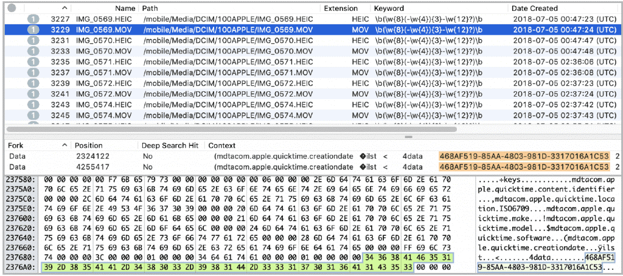This screenshot has width=623, height=276.
Task: Select the IMG_0570.MOV file row
Action: [100, 50]
